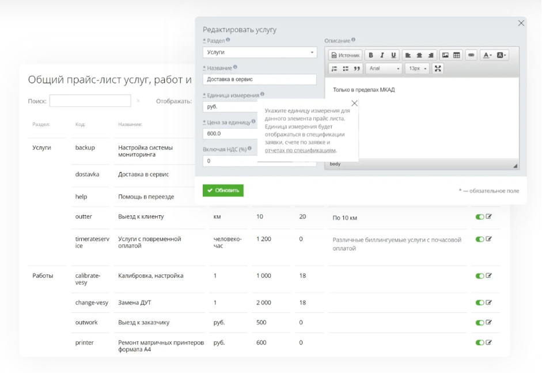Click the Поиск search input field
The height and width of the screenshot is (374, 542).
pyautogui.click(x=90, y=101)
